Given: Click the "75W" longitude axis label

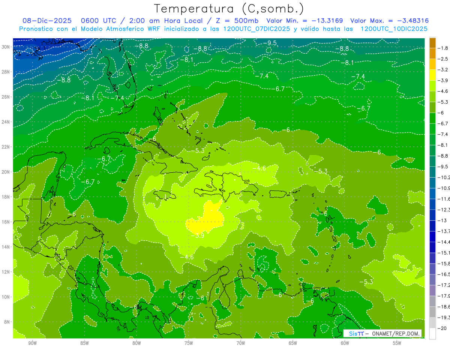Looking at the screenshot, I should point(189,343).
